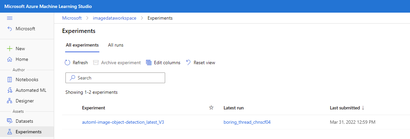Open Edit columns options
The height and width of the screenshot is (139, 410).
[163, 63]
